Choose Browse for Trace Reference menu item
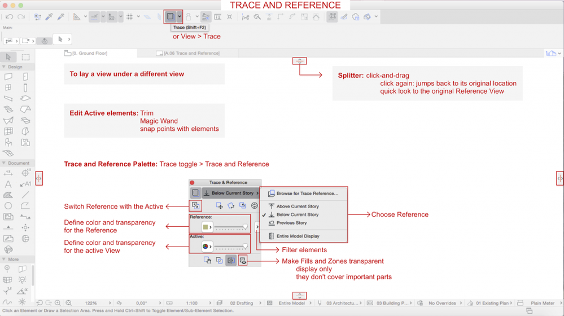 (303, 194)
